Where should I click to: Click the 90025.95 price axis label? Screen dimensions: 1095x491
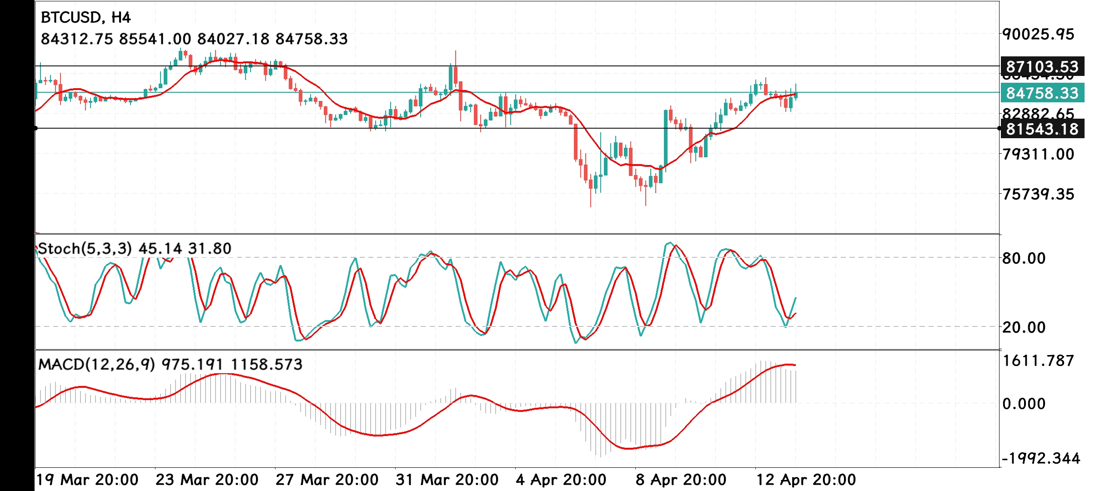point(1038,34)
